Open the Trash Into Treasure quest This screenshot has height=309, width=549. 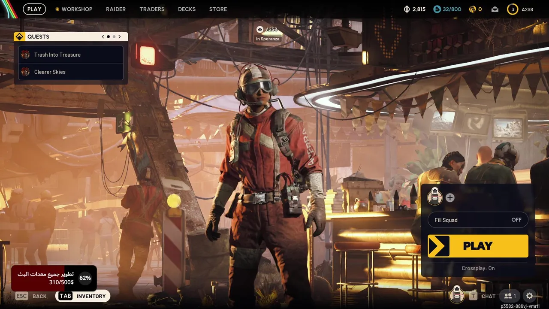[x=71, y=55]
